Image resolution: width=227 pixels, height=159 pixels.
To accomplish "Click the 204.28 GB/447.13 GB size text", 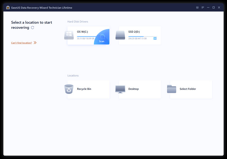I will tap(137, 38).
